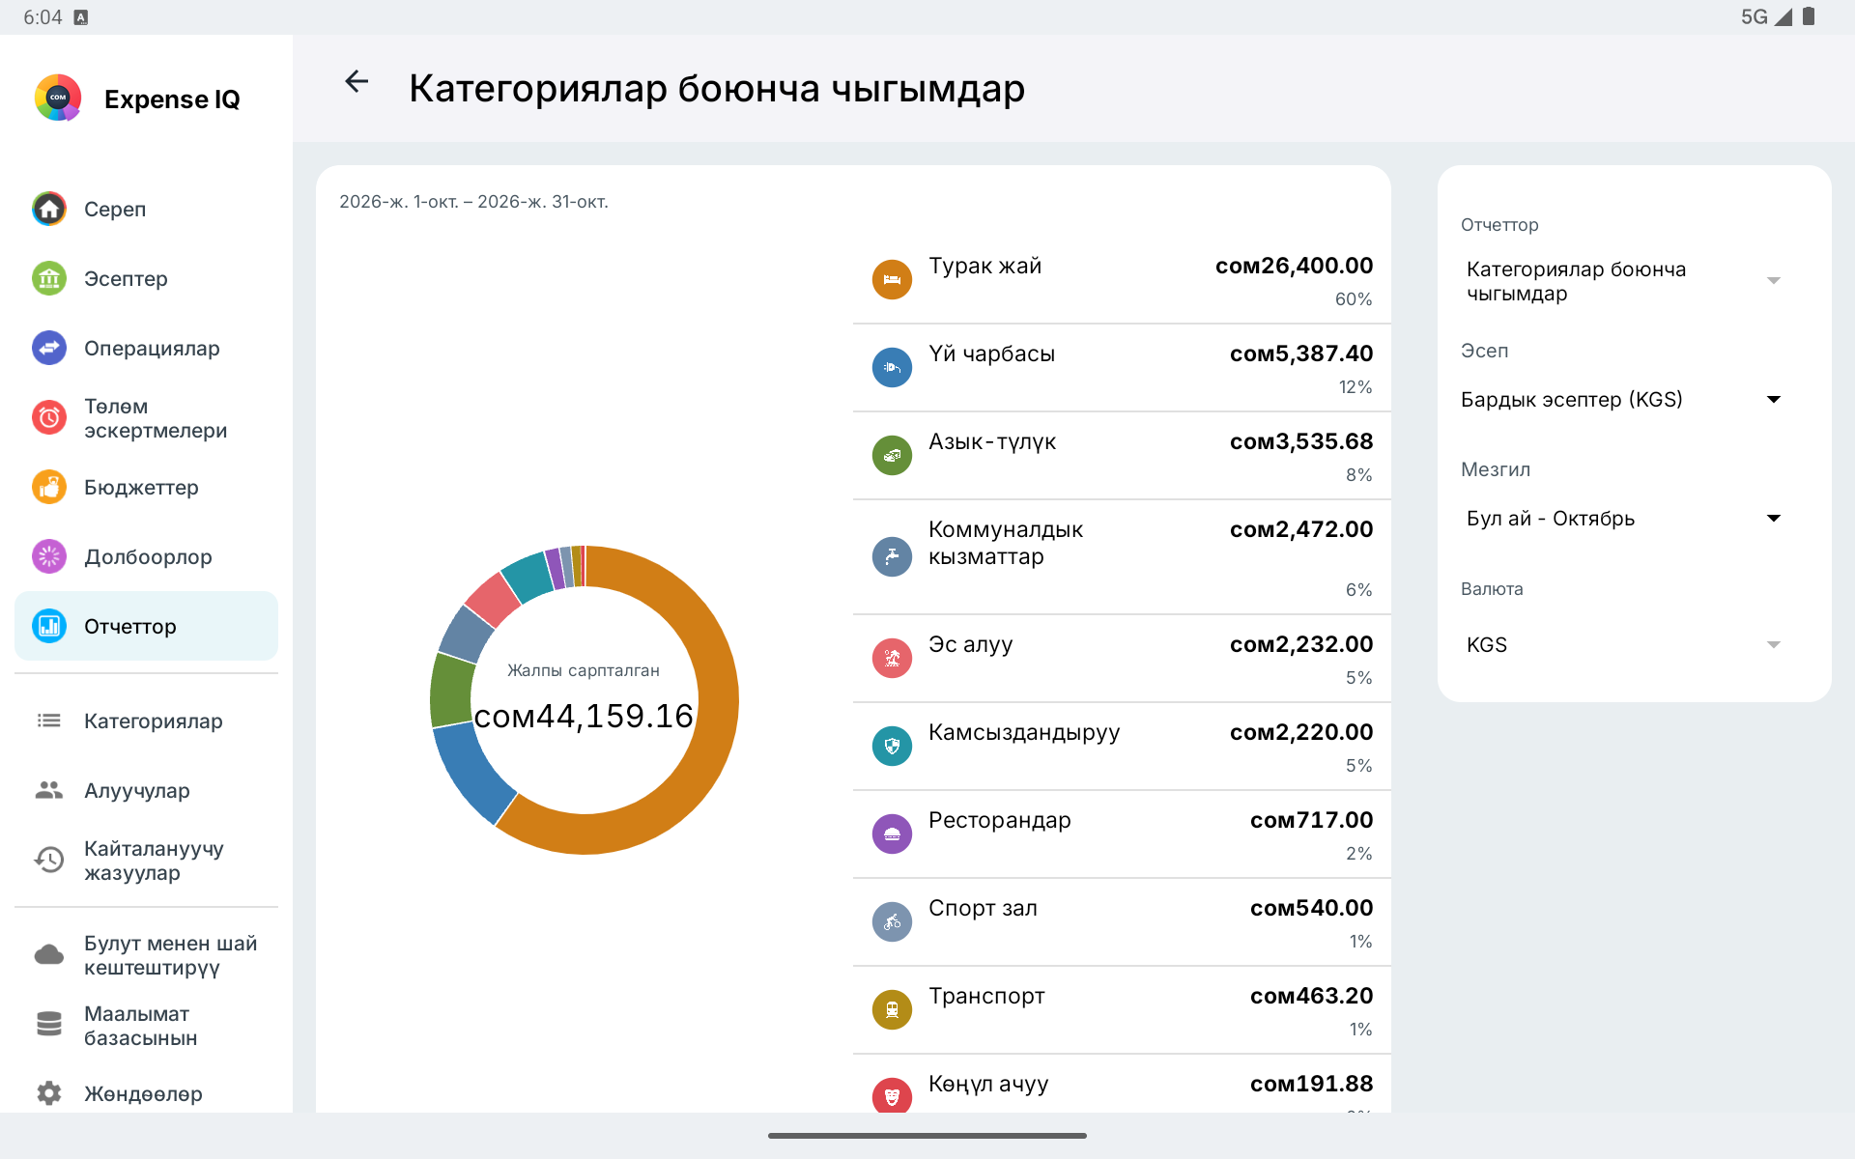
Task: Click сом5,387.40 amount value
Action: (x=1301, y=353)
